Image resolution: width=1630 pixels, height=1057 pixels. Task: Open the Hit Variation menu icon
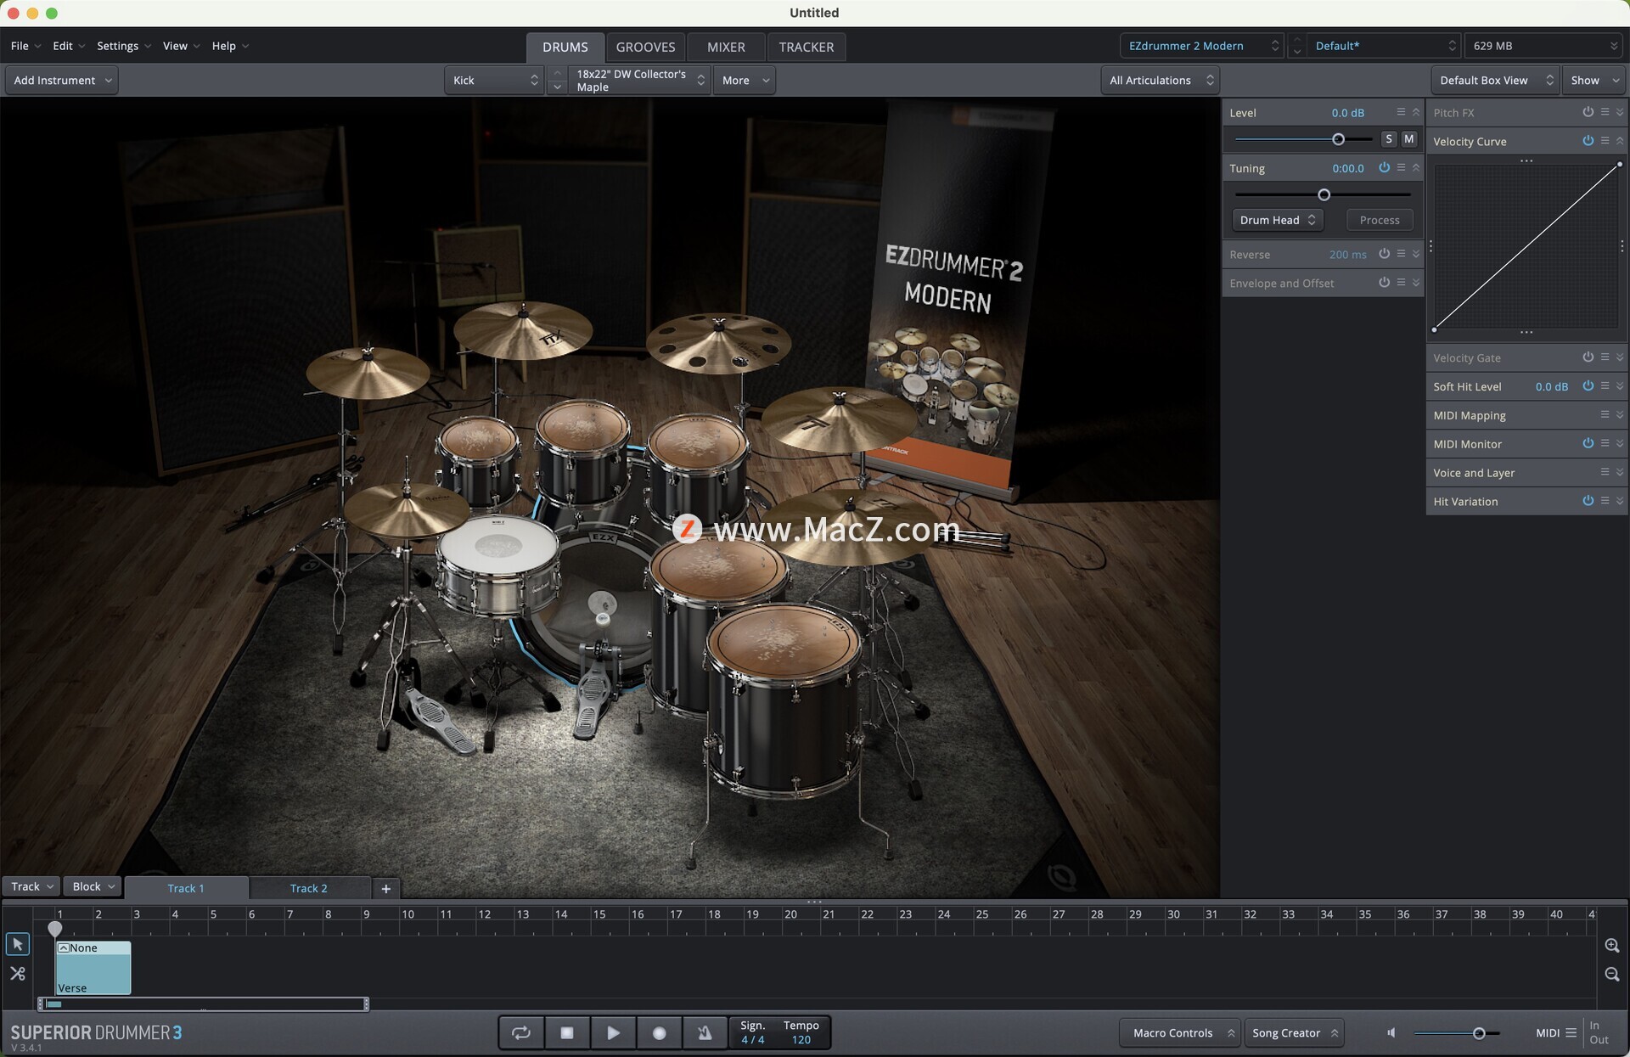click(x=1605, y=501)
